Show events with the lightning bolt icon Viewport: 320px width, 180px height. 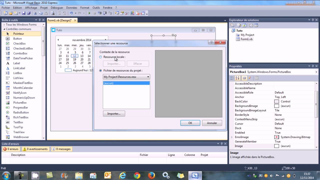click(x=249, y=78)
